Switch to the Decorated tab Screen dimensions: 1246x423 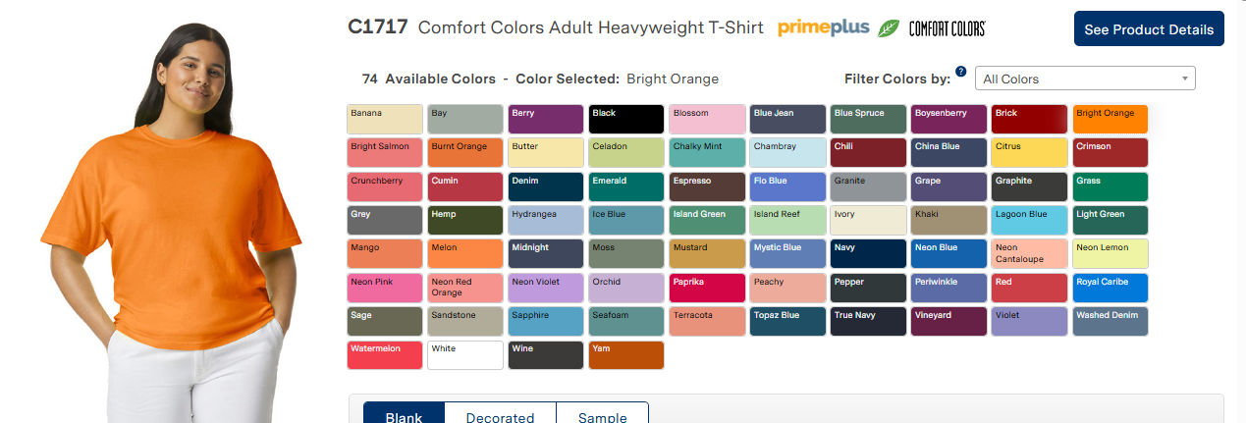click(500, 413)
